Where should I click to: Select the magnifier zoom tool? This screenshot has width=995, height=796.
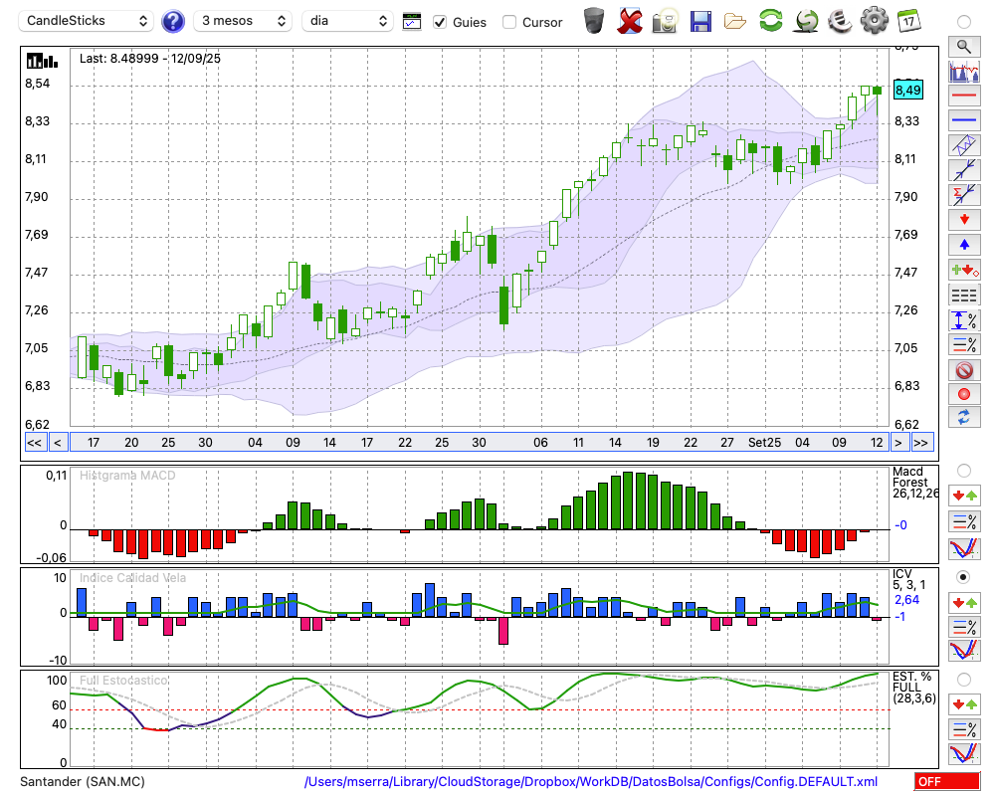coord(964,47)
